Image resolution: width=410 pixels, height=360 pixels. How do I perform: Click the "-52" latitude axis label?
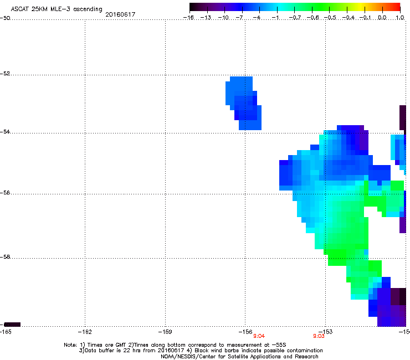pos(5,74)
